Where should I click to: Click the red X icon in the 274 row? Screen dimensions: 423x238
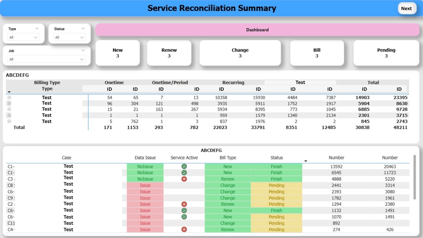coord(184,230)
